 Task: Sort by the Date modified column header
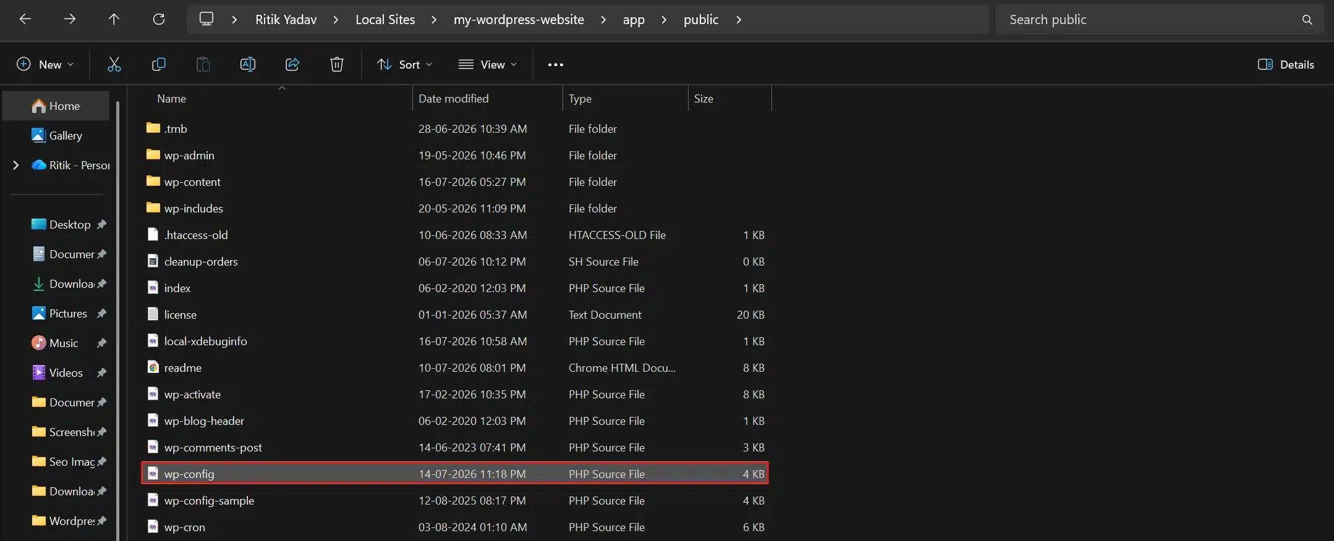coord(453,98)
